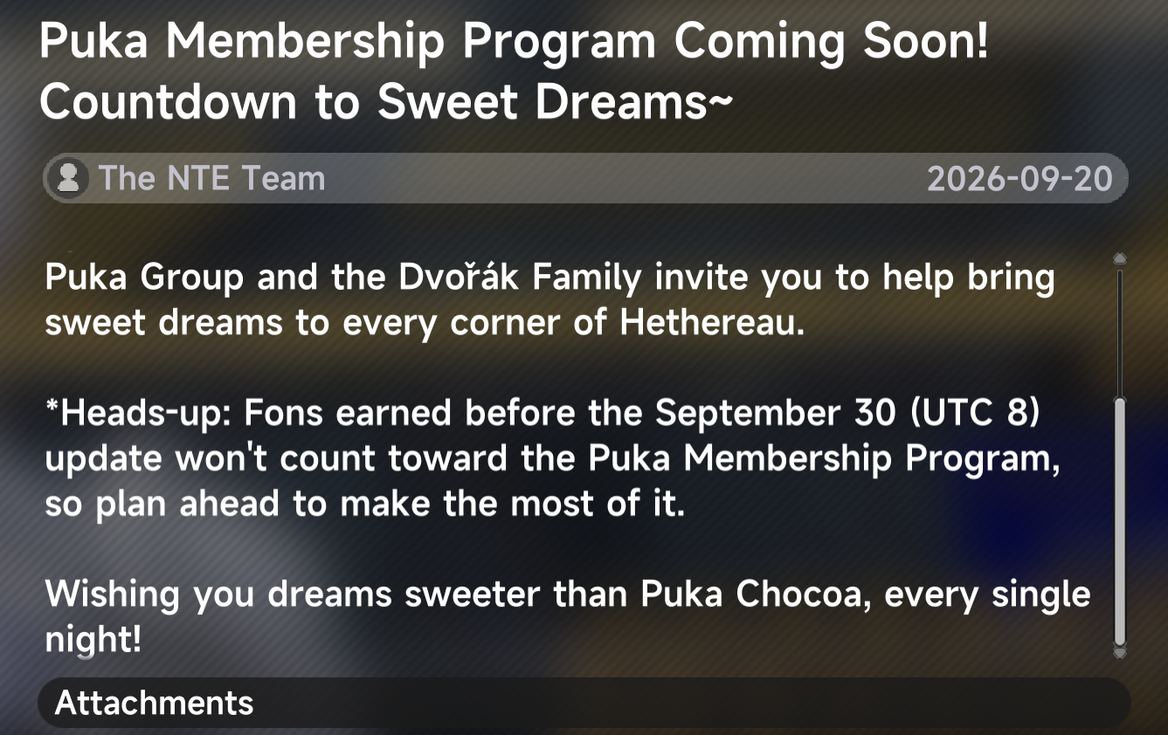This screenshot has height=735, width=1168.
Task: Click the Dvořák Family text in the message
Action: 520,278
